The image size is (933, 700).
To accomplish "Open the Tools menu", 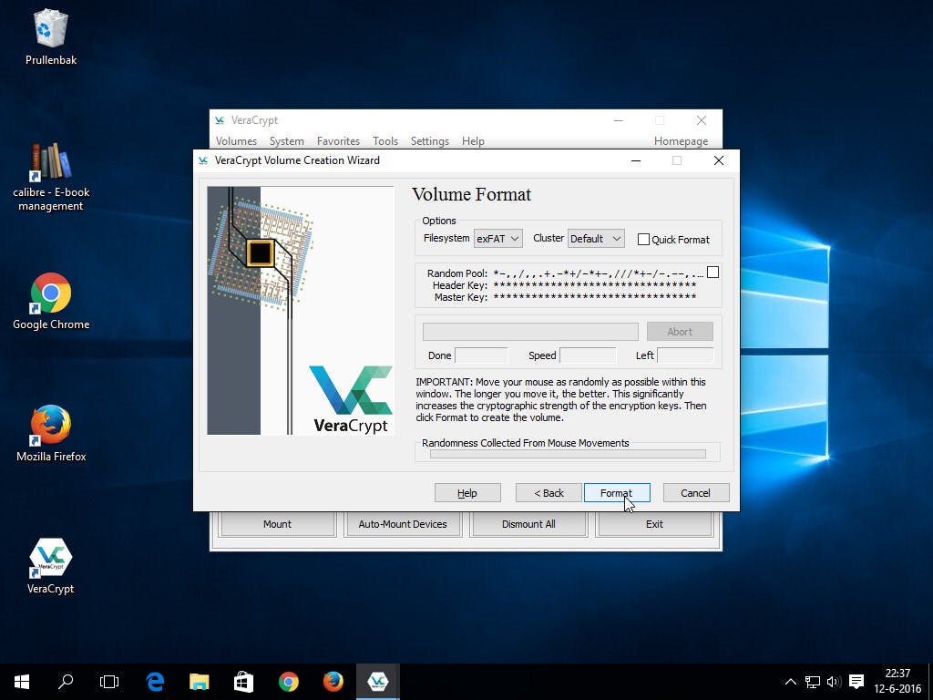I will pos(385,141).
